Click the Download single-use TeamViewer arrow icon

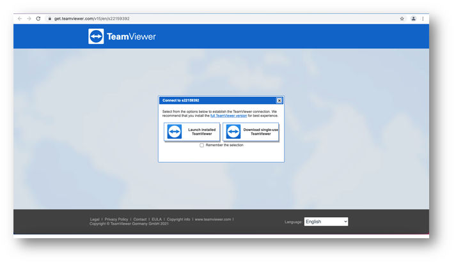tap(233, 132)
